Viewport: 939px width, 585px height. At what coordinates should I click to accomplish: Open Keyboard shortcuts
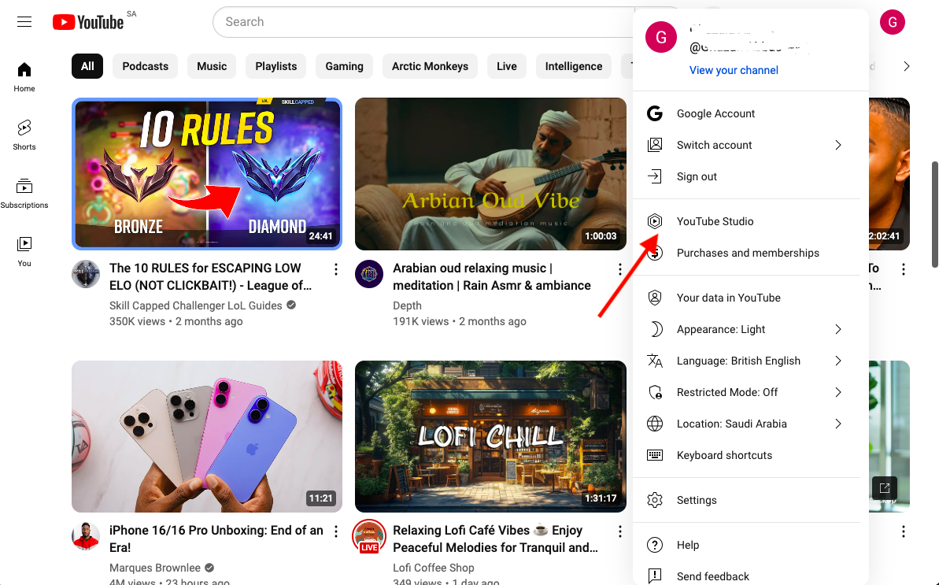pos(724,455)
